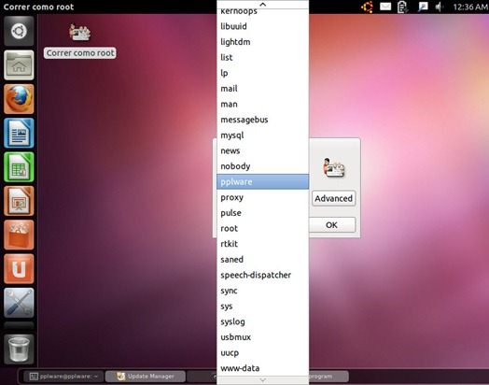The image size is (489, 385).
Task: Open Ubuntu Software Center launcher icon
Action: (x=19, y=235)
